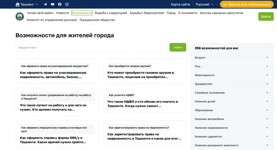The height and width of the screenshot is (150, 277).
Task: Open card about НДФЛ payment
Action: (x=145, y=100)
